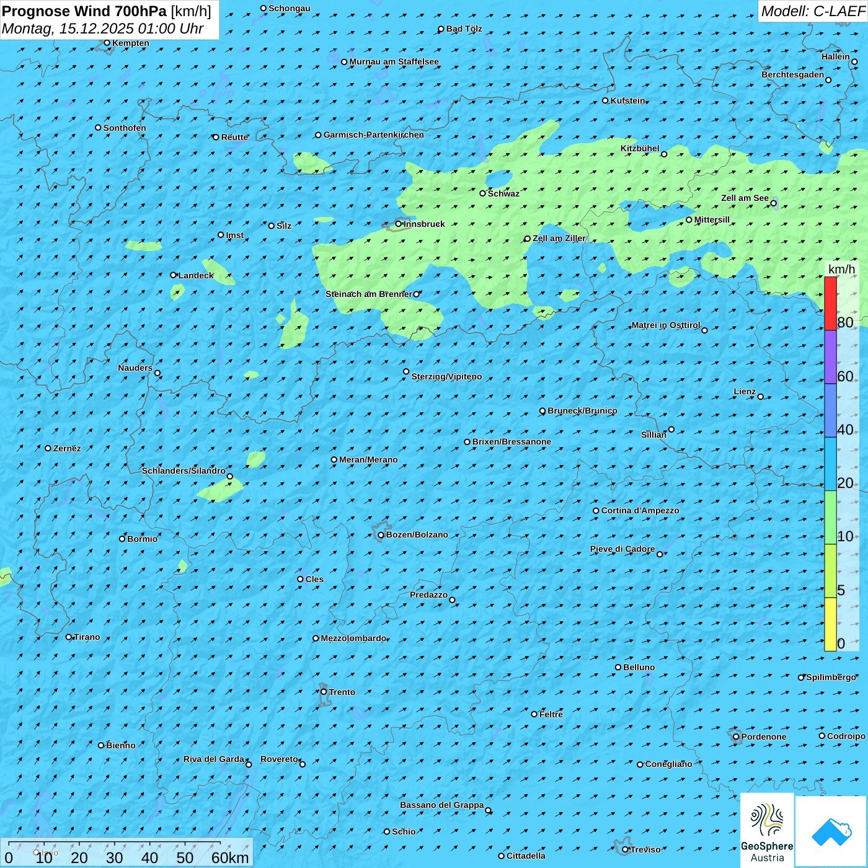Click the 'Murnau am Staffelsee' label
Image resolution: width=868 pixels, height=868 pixels.
click(394, 62)
